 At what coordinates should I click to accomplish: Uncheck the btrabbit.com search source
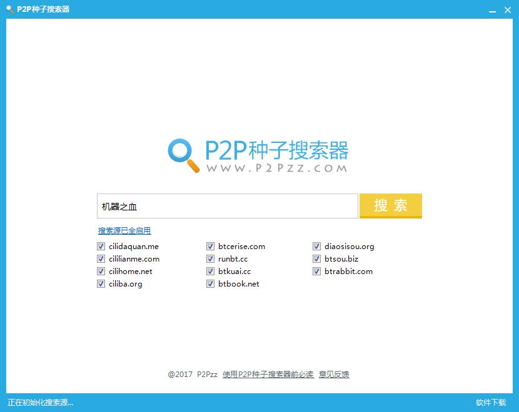click(317, 271)
